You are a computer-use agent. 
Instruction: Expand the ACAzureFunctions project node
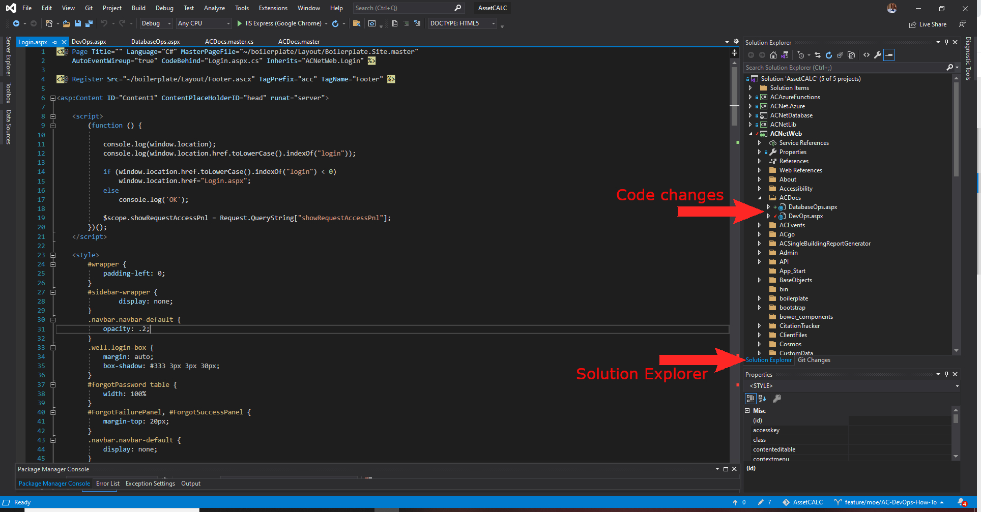(750, 97)
